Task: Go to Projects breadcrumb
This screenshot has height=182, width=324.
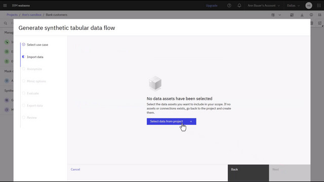Action: pos(12,15)
